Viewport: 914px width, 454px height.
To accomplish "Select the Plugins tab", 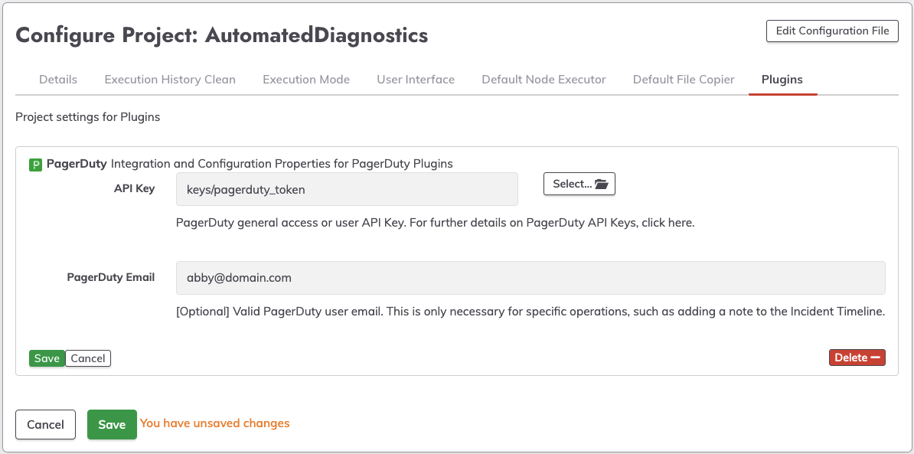I will coord(782,80).
